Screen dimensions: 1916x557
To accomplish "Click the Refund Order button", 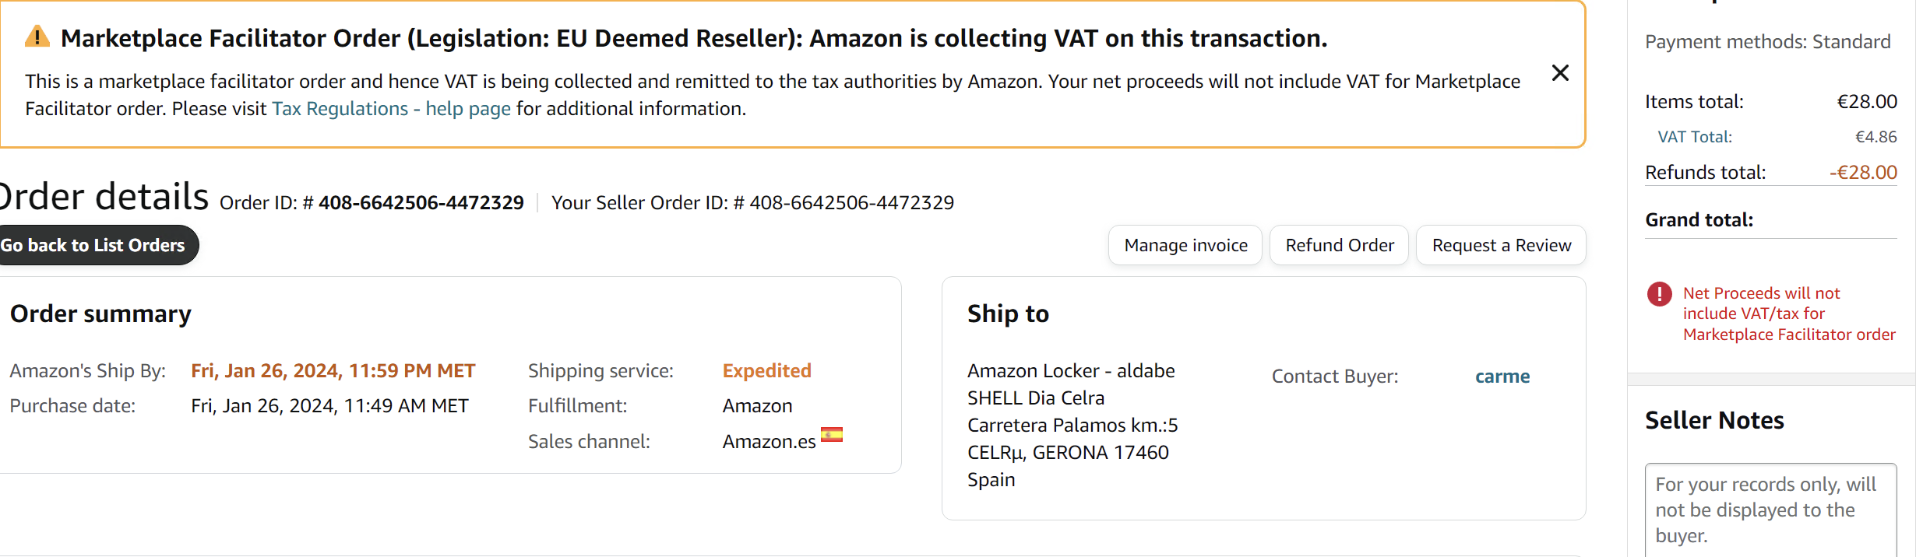I will coord(1340,245).
